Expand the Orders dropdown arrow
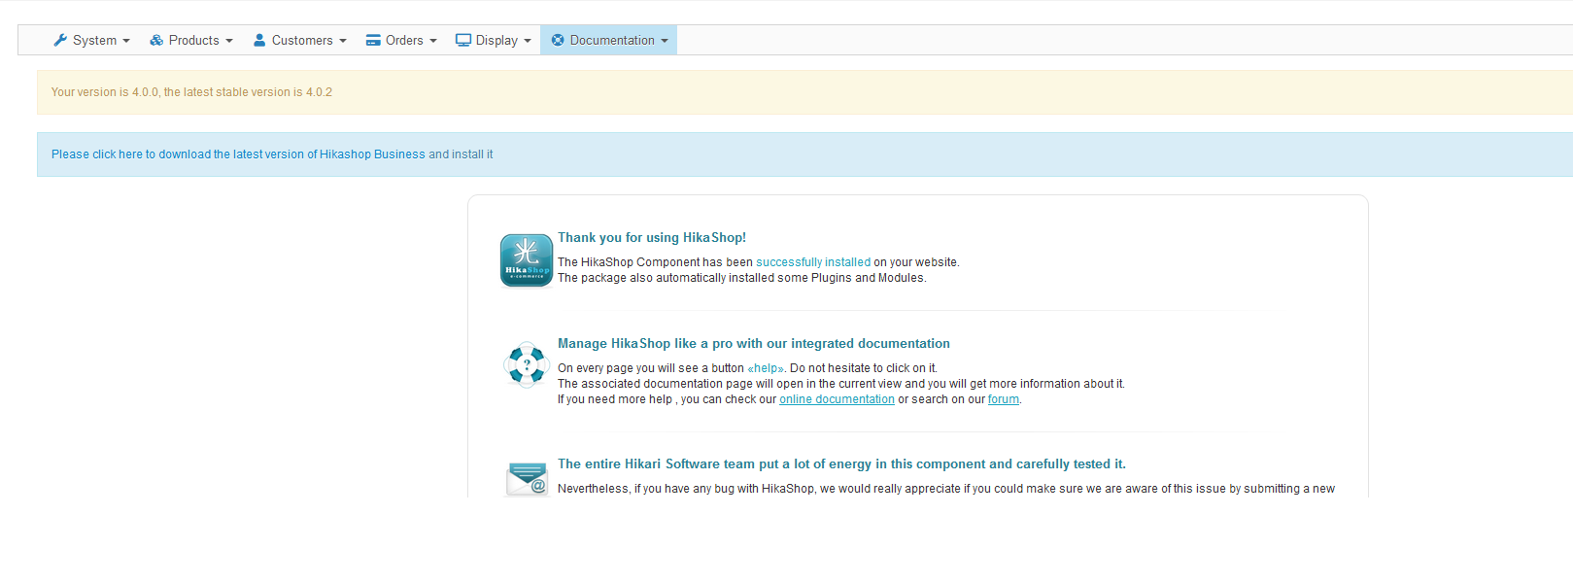The width and height of the screenshot is (1573, 583). pos(433,41)
